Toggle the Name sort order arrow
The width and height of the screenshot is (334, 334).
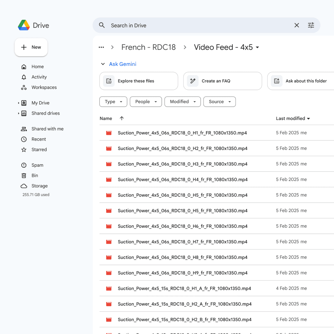point(122,118)
